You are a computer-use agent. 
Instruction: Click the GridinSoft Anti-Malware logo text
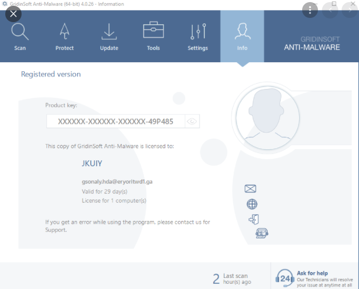click(x=312, y=43)
